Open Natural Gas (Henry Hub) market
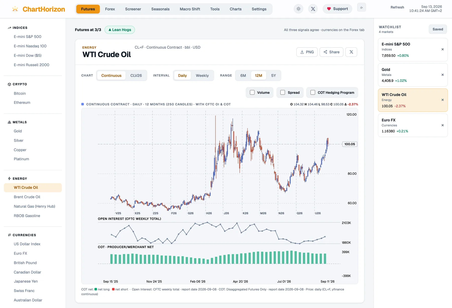The width and height of the screenshot is (452, 308). pos(33,206)
